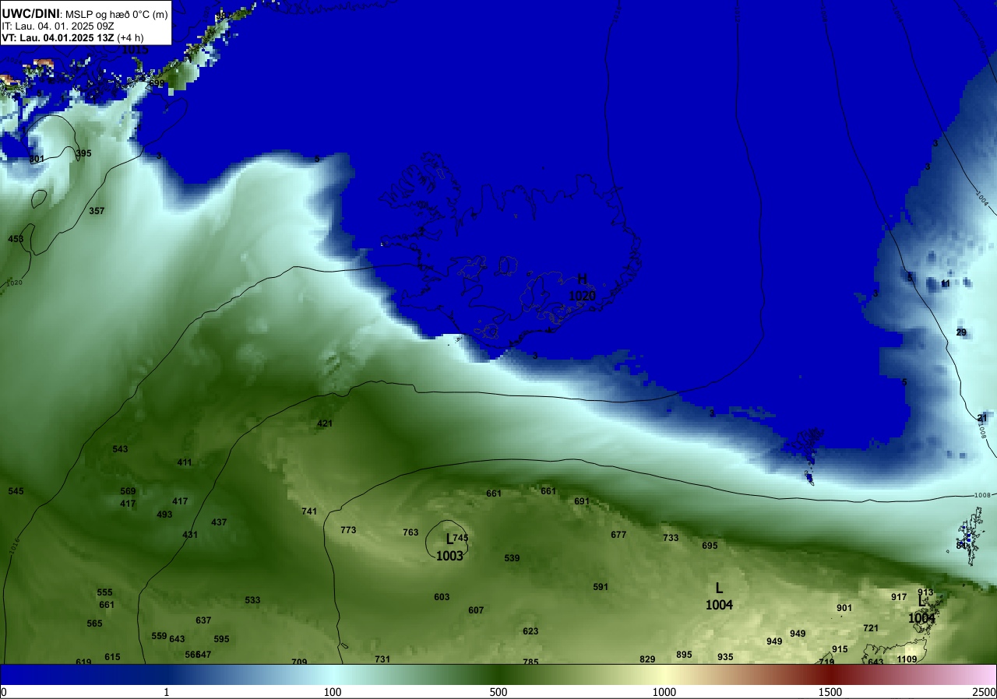Click the 741 height value

pyautogui.click(x=309, y=511)
